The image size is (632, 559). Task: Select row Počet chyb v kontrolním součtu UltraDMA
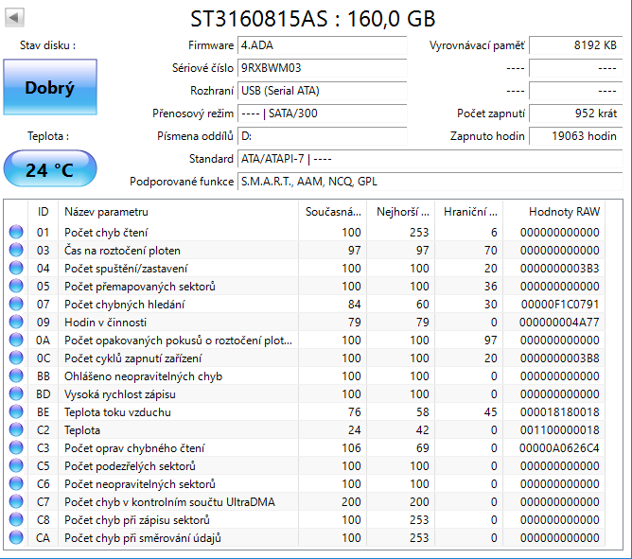tap(305, 501)
